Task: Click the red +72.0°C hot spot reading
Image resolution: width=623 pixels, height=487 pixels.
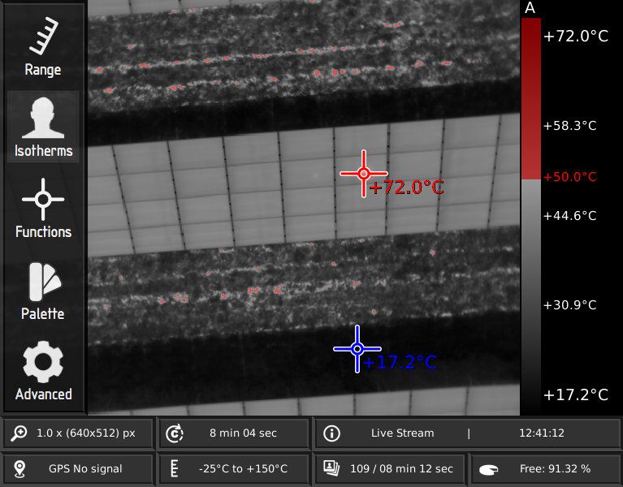Action: click(406, 187)
